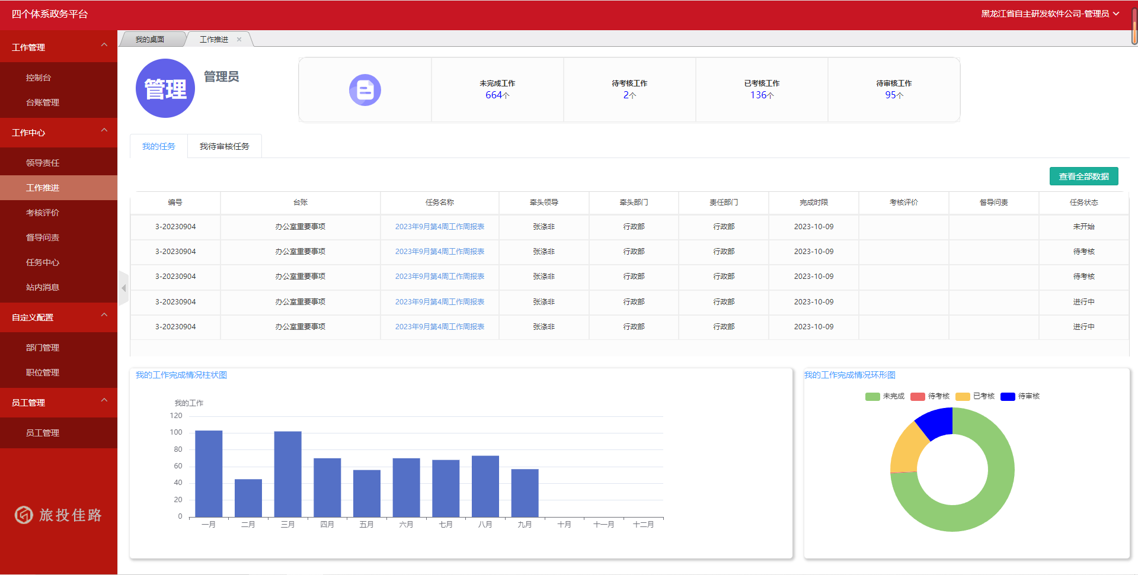Collapse the sidebar with the arrow handle
1138x575 pixels.
[123, 288]
